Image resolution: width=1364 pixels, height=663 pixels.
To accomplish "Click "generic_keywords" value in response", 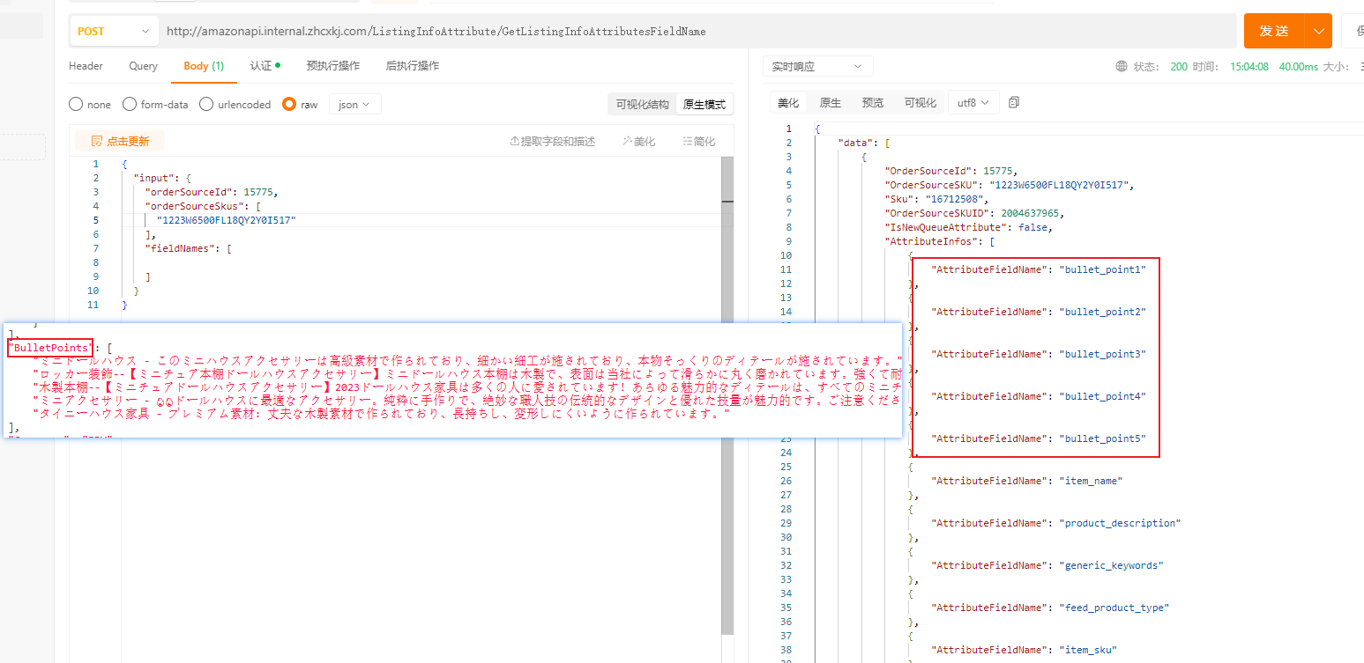I will pyautogui.click(x=1111, y=565).
